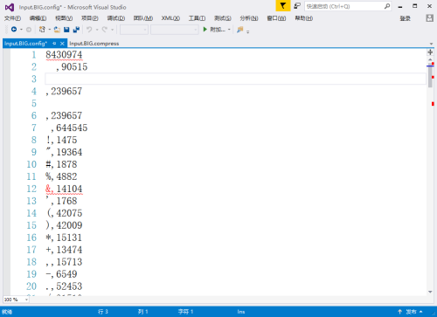Click the text (, 42075 on line 14
437x317 pixels.
coord(65,213)
